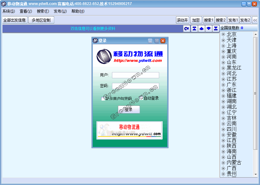Click the << collapse panel button
Image resolution: width=260 pixels, height=185 pixels.
[255, 20]
